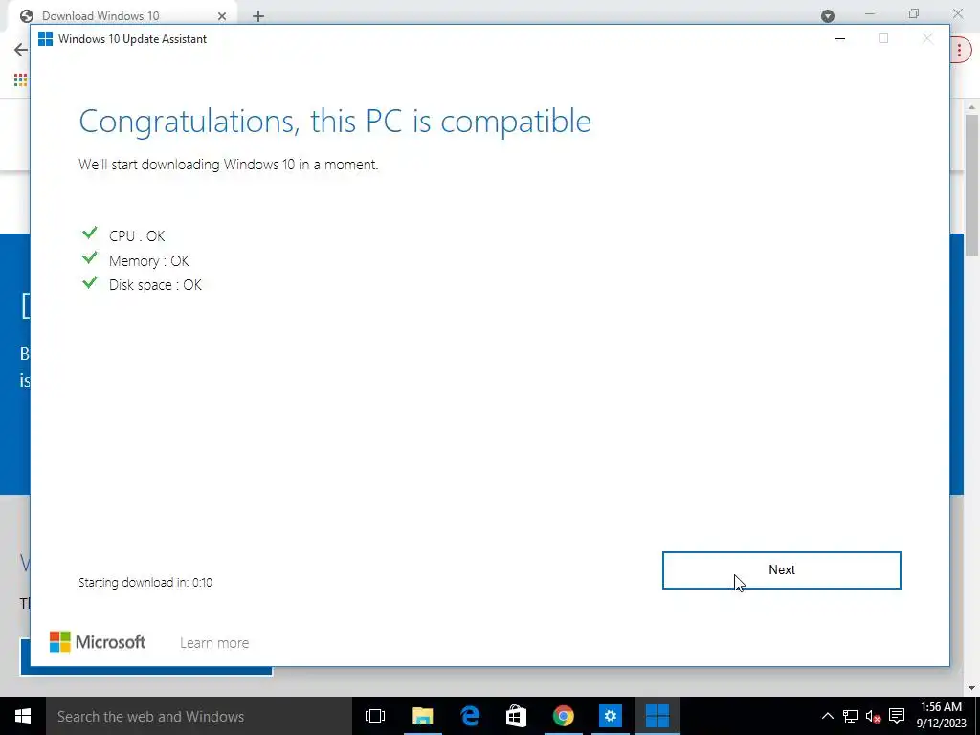Click the browser back arrow
This screenshot has width=980, height=735.
point(21,50)
